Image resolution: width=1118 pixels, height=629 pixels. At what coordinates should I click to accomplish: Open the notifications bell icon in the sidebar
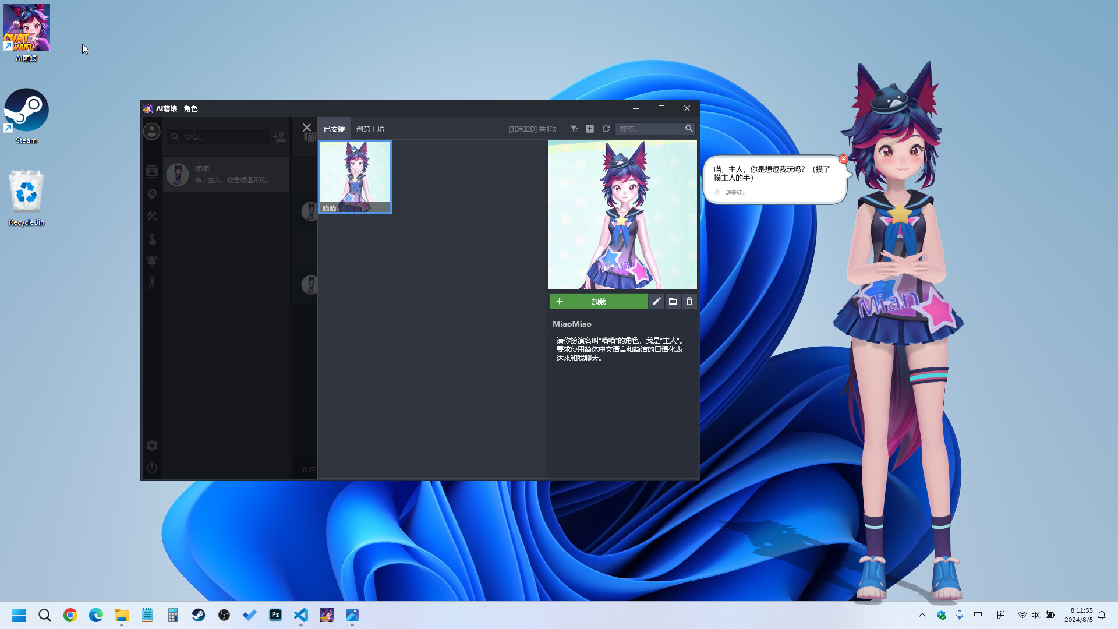pos(151,260)
